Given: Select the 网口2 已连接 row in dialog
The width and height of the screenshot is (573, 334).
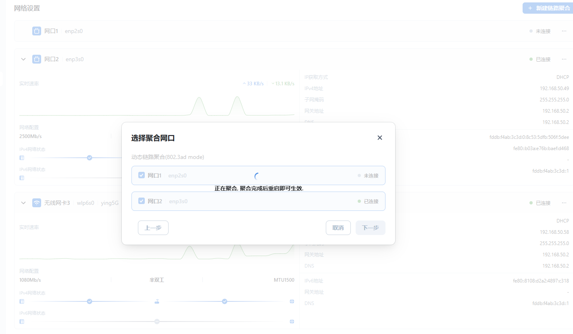Looking at the screenshot, I should (258, 201).
